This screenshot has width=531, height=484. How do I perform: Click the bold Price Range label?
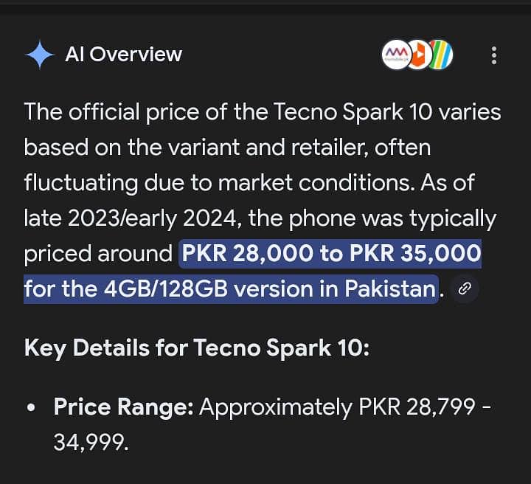point(123,407)
